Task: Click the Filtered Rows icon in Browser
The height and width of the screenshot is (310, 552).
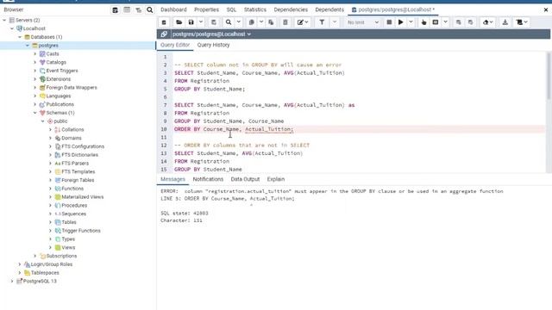Action: 138,9
